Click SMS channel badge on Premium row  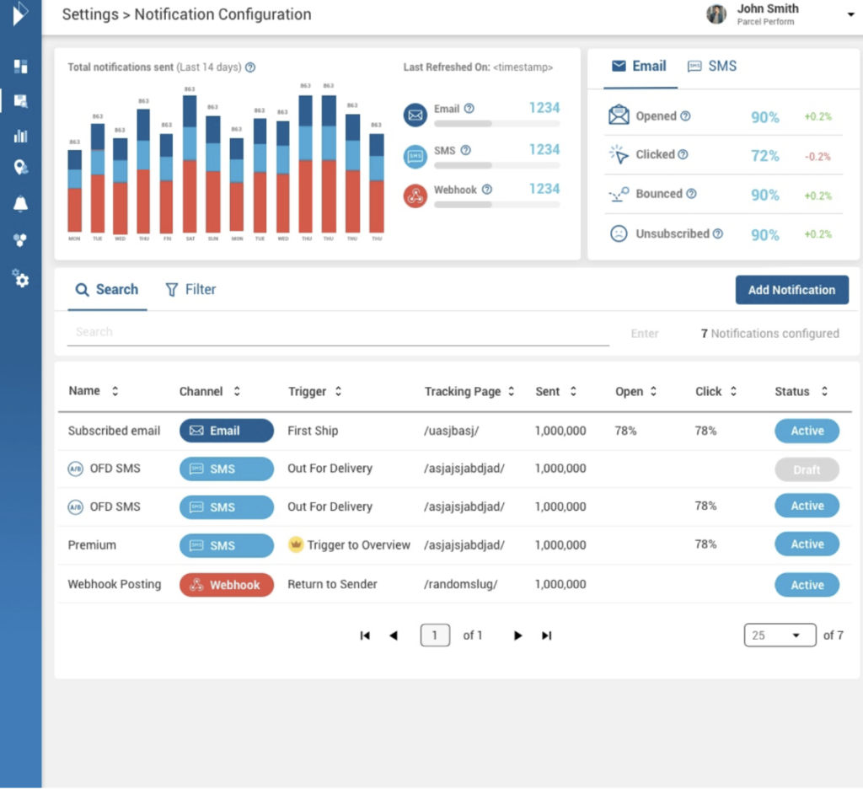pyautogui.click(x=226, y=545)
